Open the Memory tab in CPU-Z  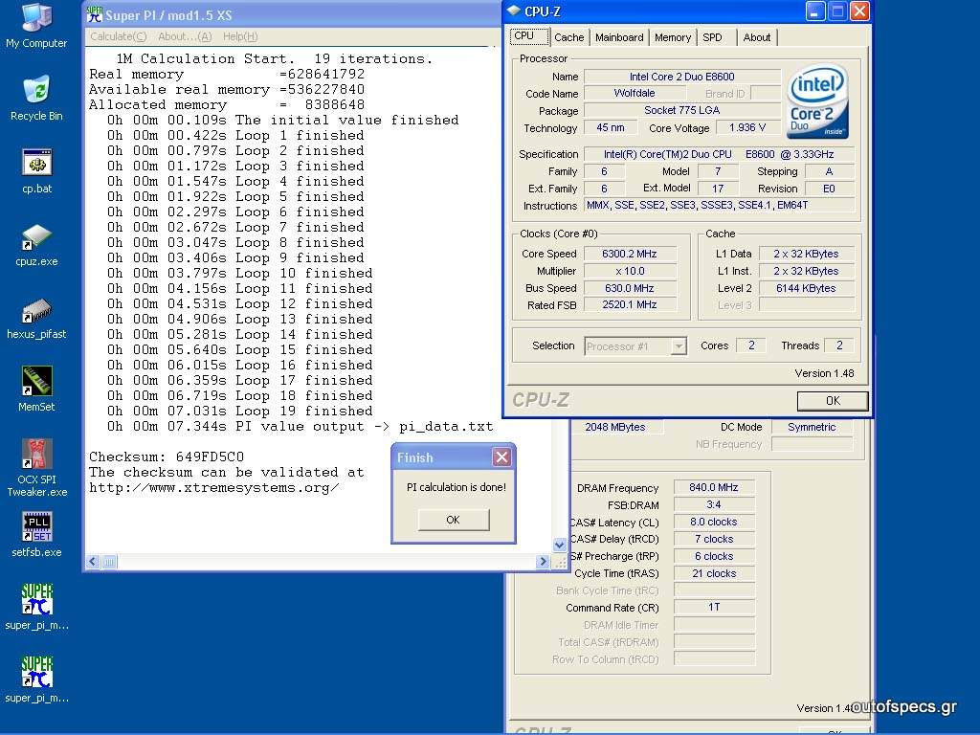point(673,37)
